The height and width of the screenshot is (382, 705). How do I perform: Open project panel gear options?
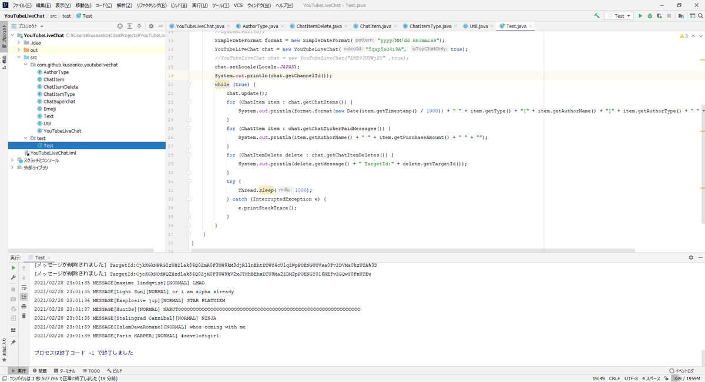[151, 26]
